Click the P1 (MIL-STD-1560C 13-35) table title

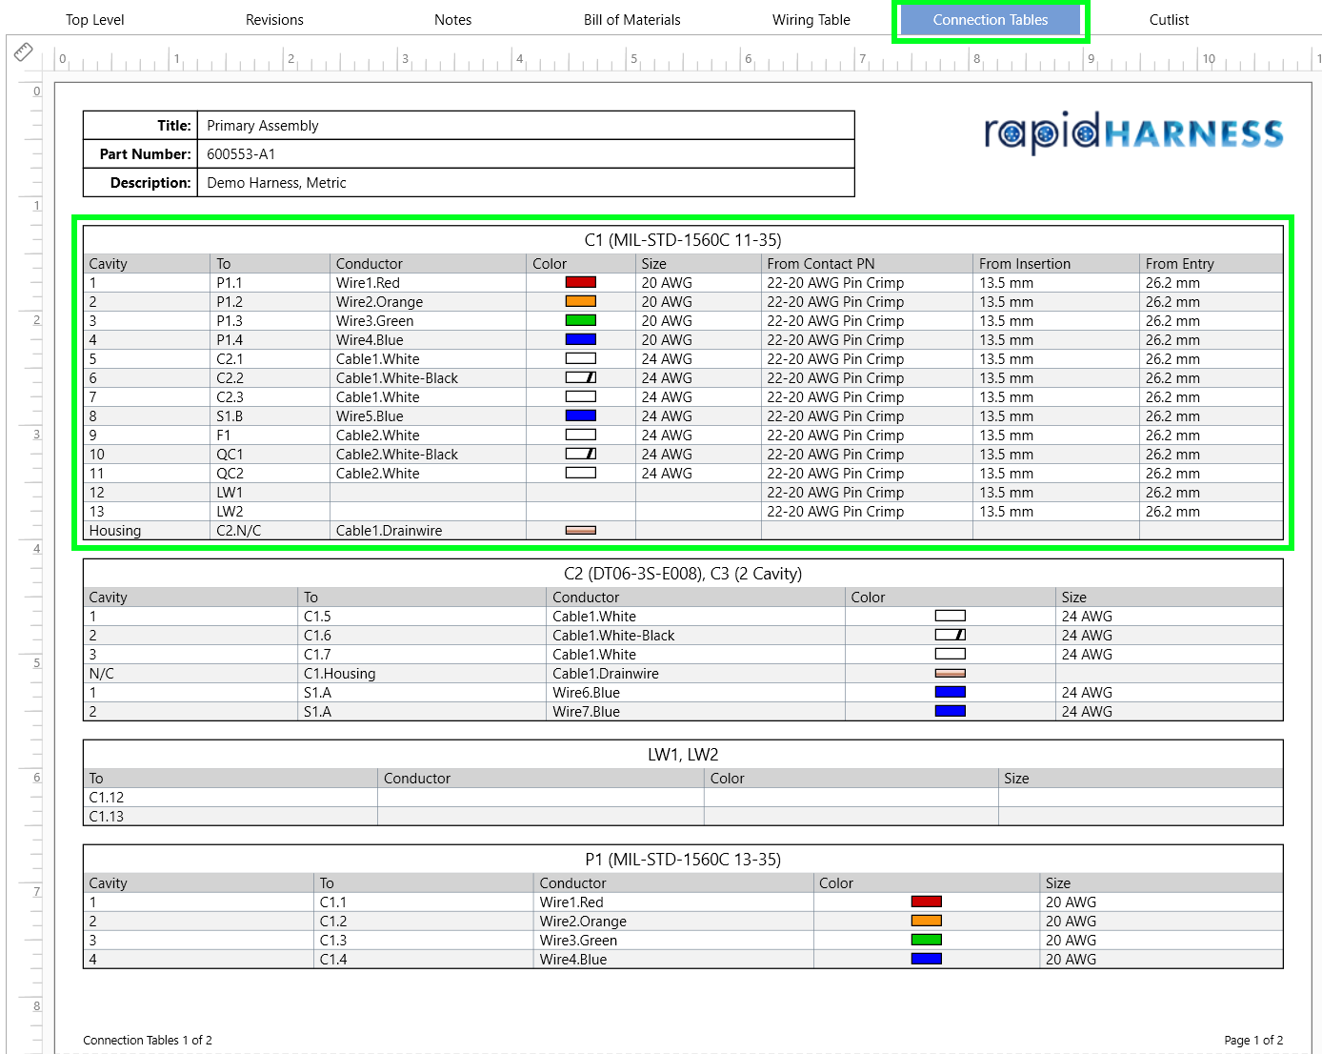(x=683, y=860)
